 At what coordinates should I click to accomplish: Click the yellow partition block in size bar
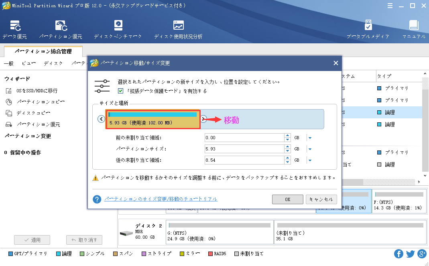click(x=152, y=120)
